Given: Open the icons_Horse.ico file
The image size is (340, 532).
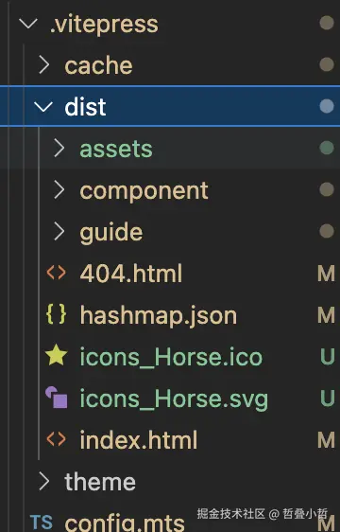Looking at the screenshot, I should coord(171,357).
